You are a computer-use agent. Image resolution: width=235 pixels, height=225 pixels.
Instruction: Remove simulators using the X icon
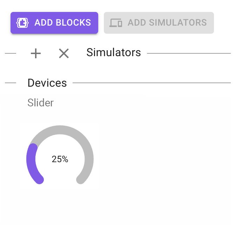pos(64,53)
